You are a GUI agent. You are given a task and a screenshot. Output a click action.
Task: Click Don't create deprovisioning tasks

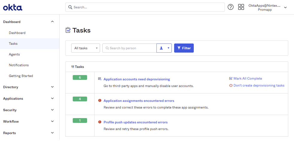[259, 85]
